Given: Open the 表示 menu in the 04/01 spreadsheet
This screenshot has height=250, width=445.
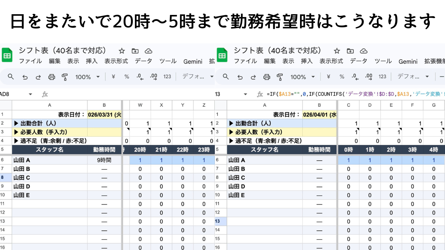Looking at the screenshot, I should coord(288,61).
